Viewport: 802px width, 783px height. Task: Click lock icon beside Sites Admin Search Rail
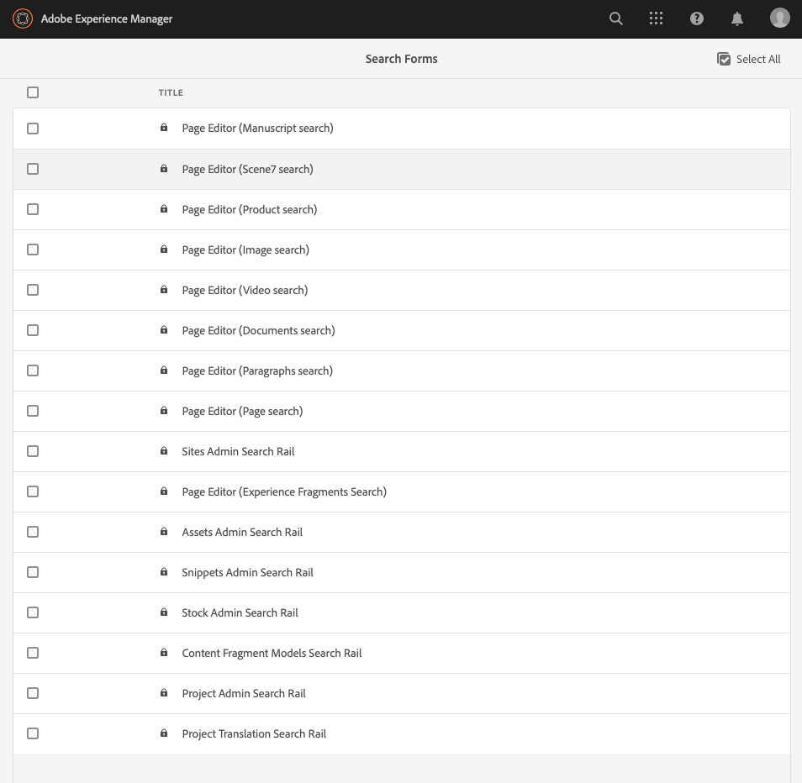click(x=164, y=451)
